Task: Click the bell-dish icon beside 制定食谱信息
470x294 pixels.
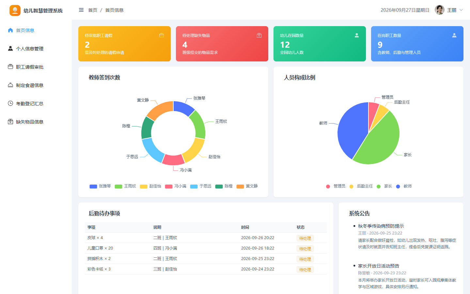Action: click(10, 85)
